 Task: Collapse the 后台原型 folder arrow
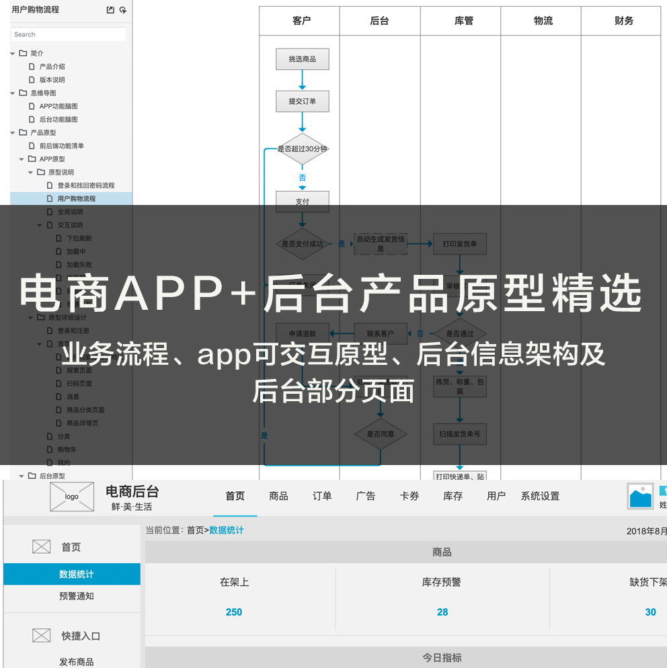pos(22,476)
